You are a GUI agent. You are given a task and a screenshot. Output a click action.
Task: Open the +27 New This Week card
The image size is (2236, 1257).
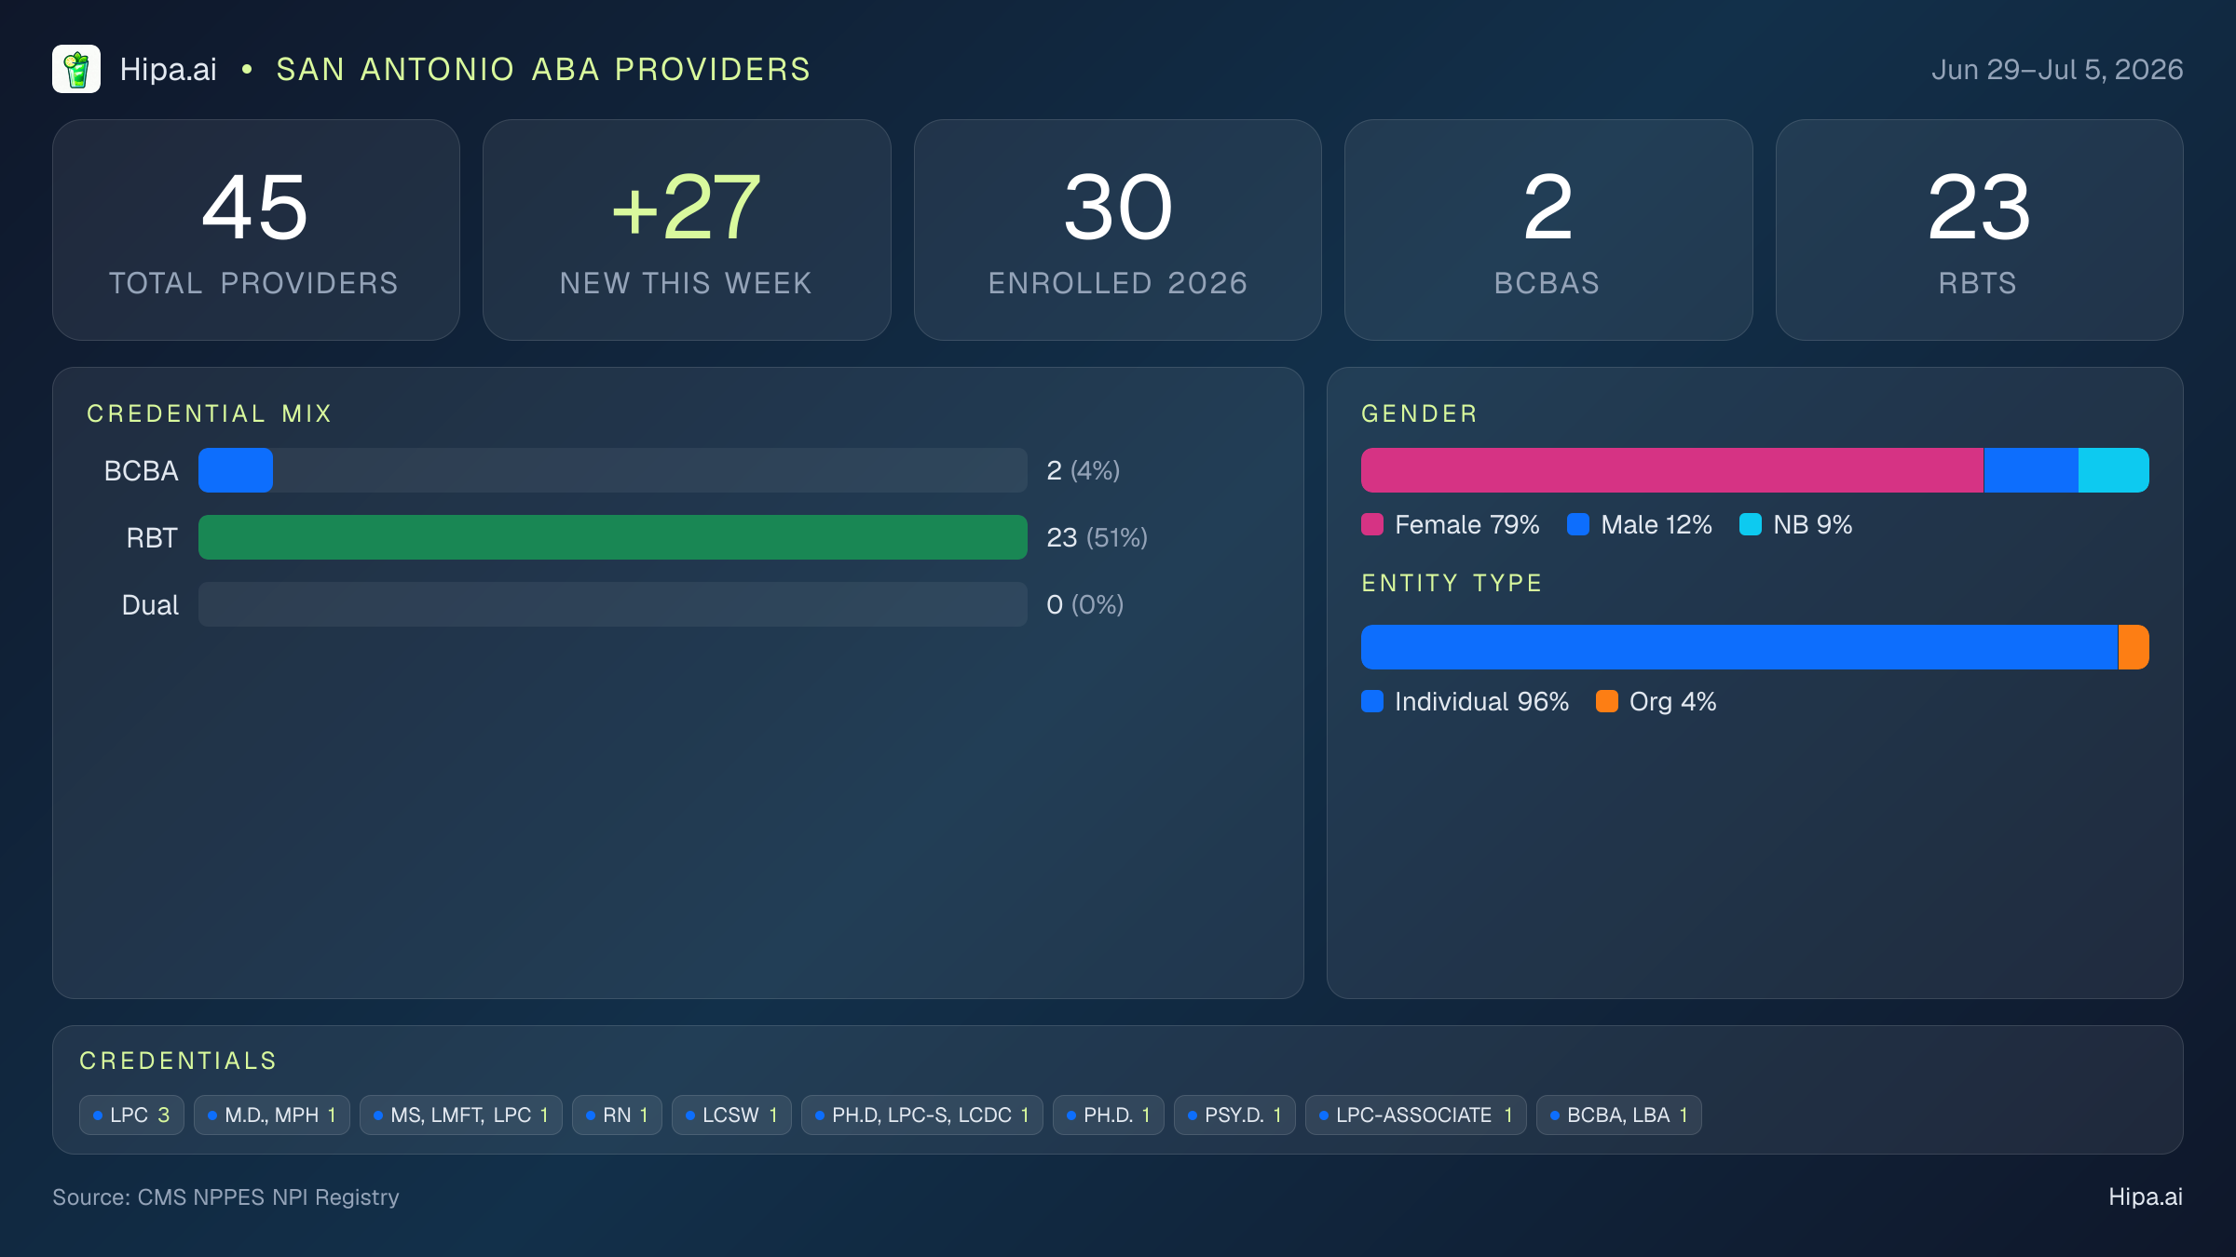click(x=687, y=230)
